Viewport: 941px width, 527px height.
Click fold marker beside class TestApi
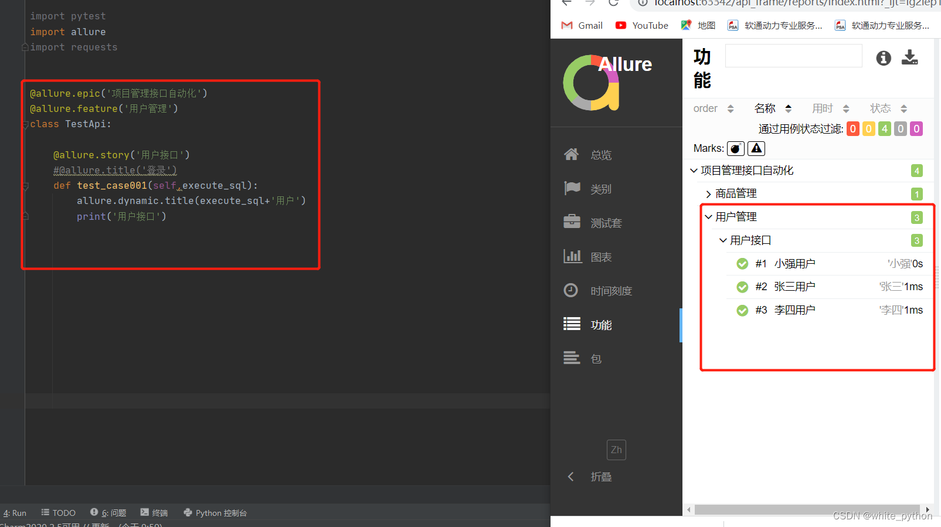coord(25,124)
